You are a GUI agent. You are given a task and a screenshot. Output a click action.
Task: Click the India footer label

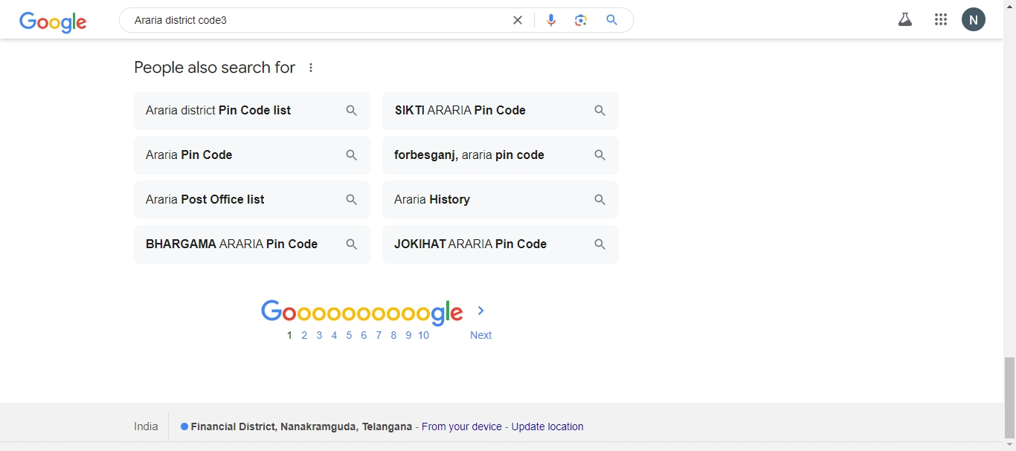tap(146, 426)
